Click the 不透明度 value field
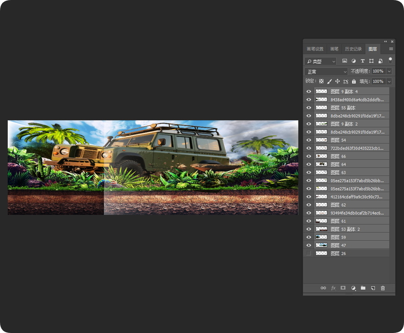 378,71
